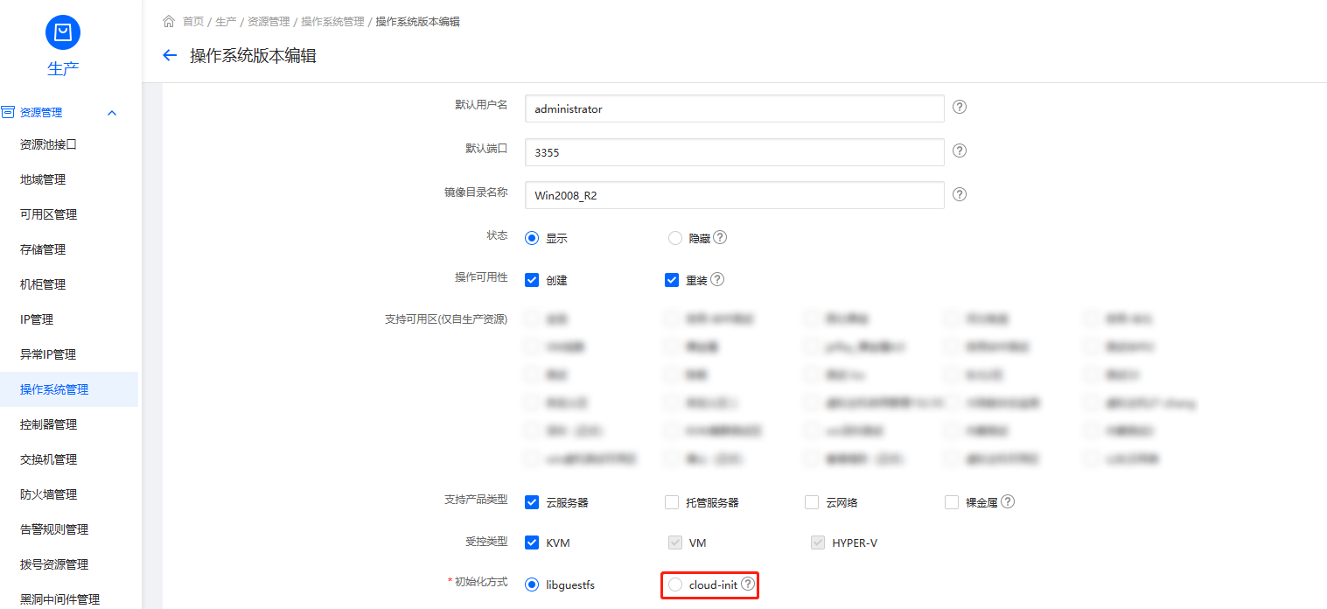Check the 云网络 product type checkbox
Screen dimensions: 1327x609
(x=812, y=502)
